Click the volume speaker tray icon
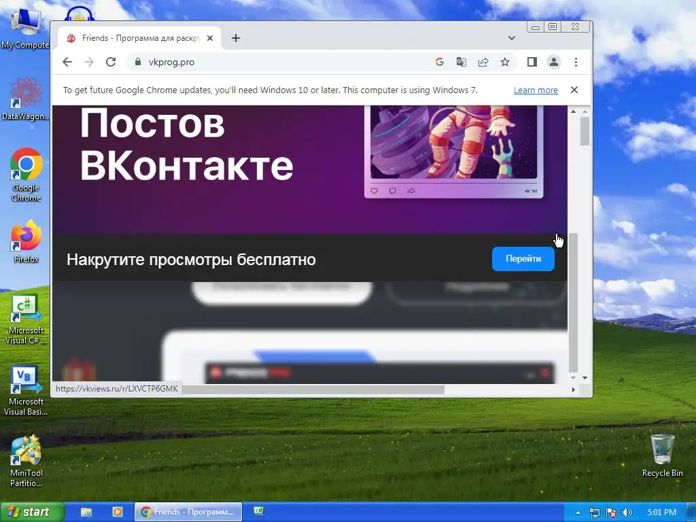 [627, 512]
